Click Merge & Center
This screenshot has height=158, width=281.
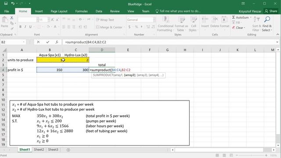pyautogui.click(x=109, y=27)
